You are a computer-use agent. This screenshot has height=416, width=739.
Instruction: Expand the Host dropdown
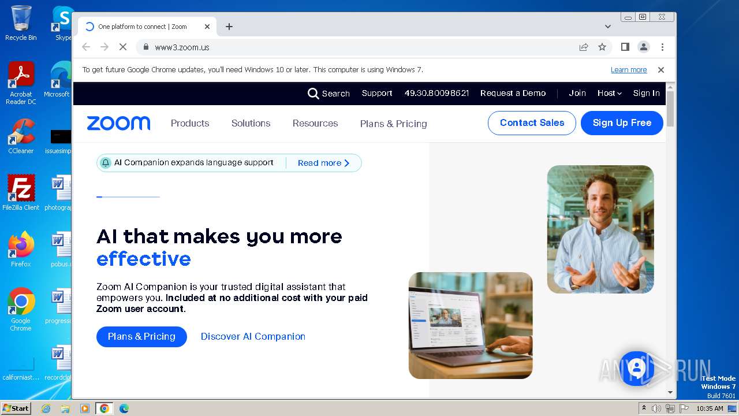click(609, 94)
